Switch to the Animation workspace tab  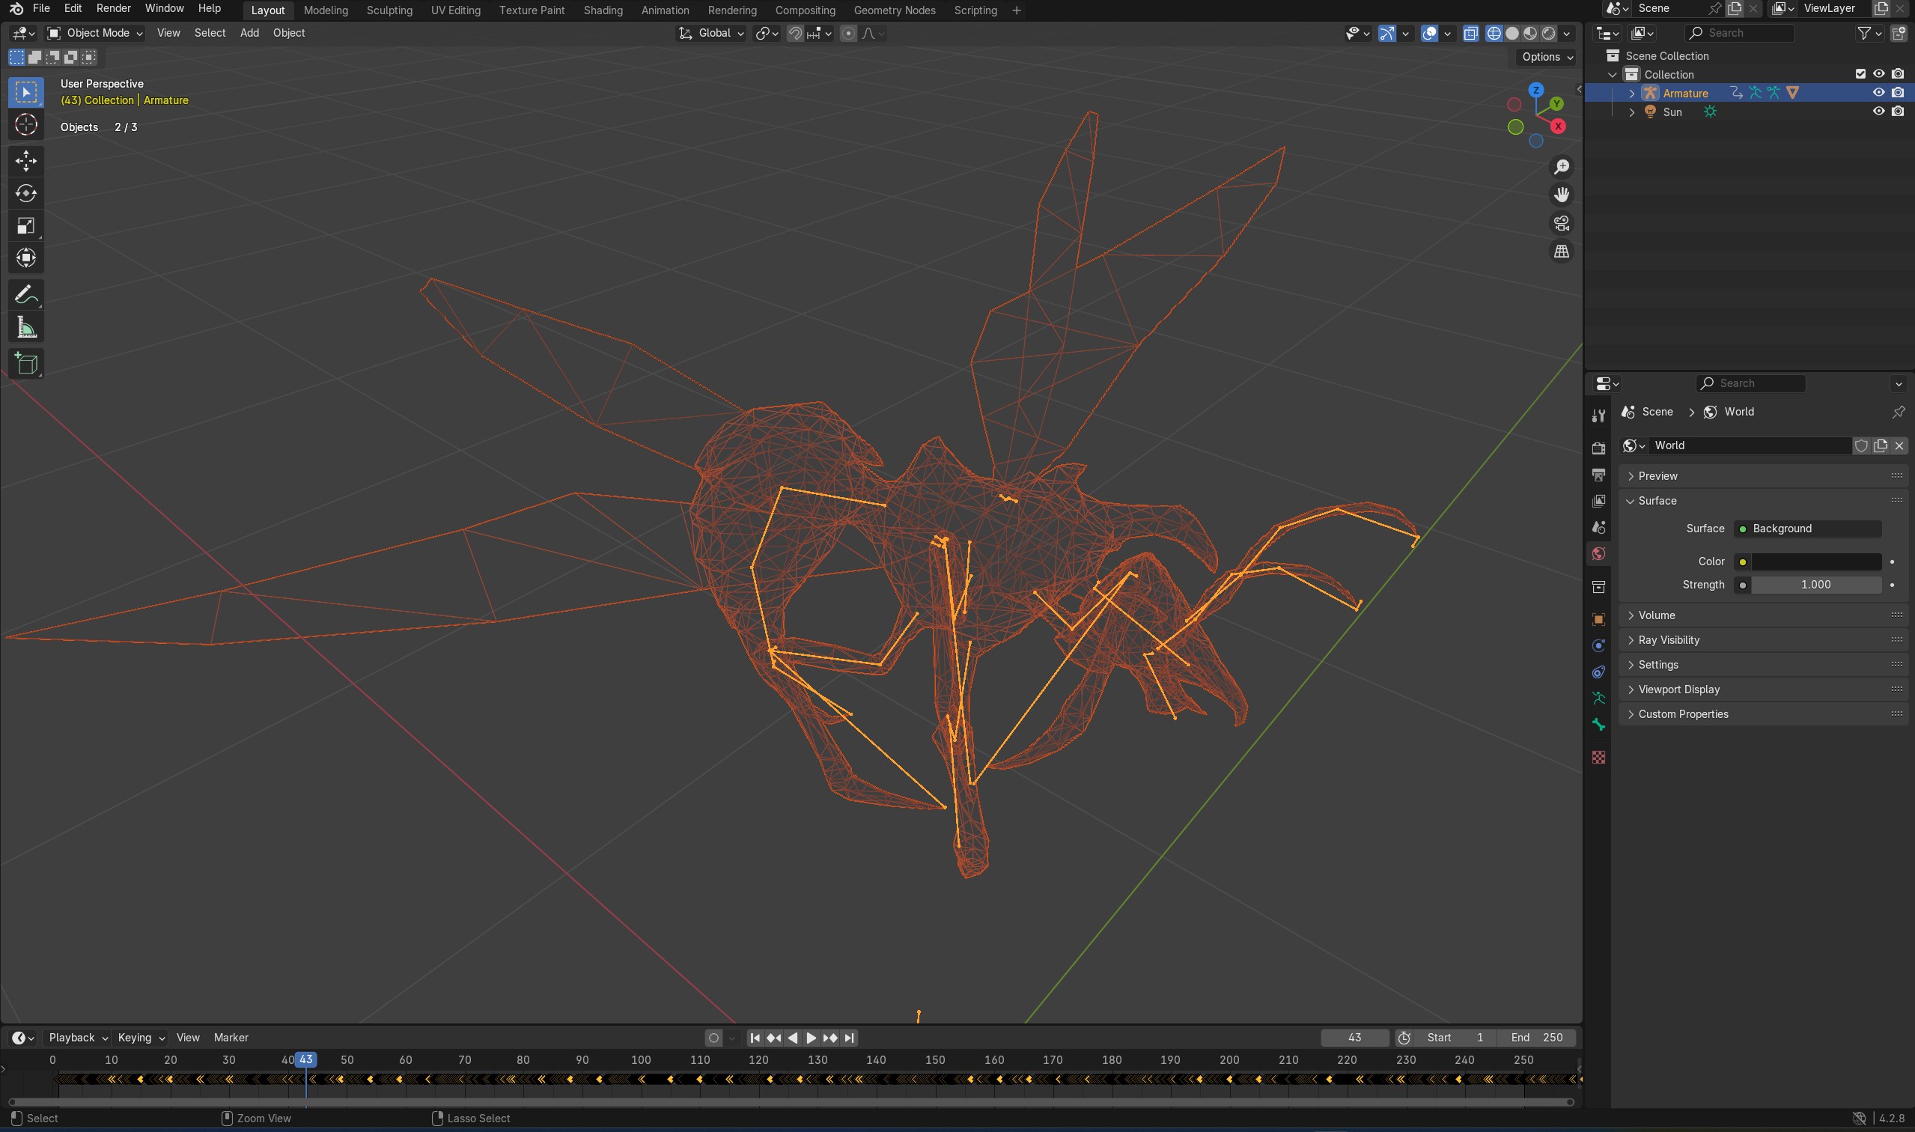664,10
